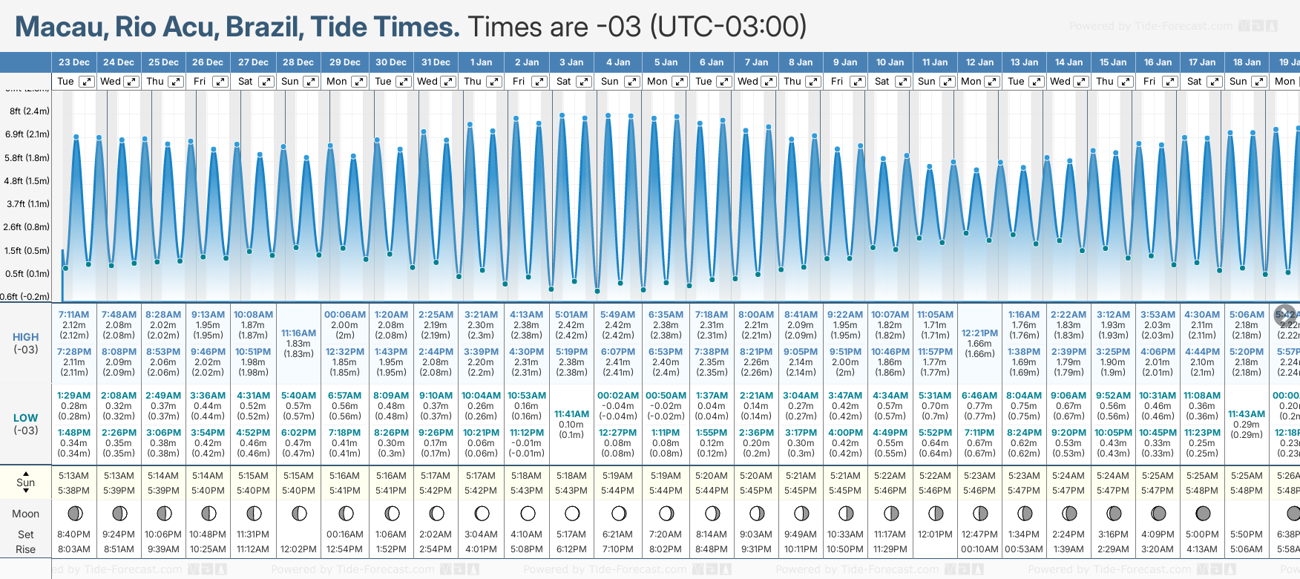The image size is (1300, 579).
Task: Click the expand arrows for Sun 4 Jan
Action: 631,82
